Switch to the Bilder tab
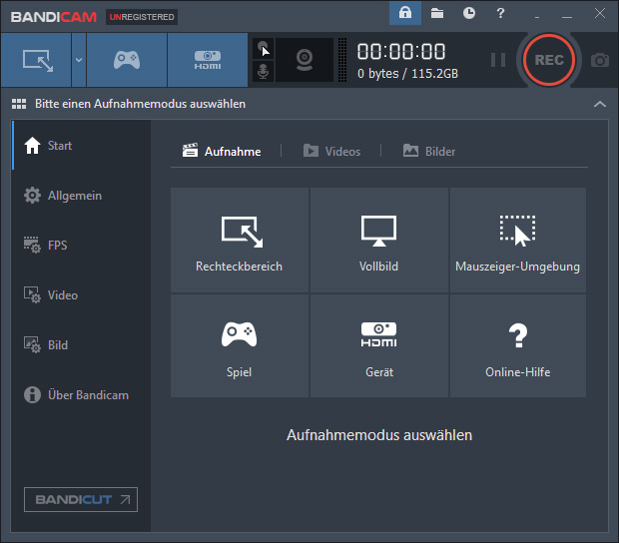This screenshot has width=619, height=543. point(429,151)
